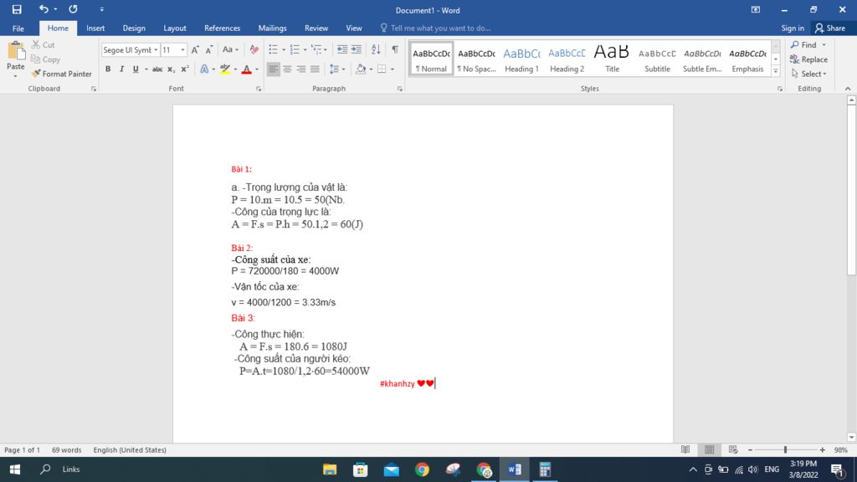Apply the Title style

coord(612,59)
